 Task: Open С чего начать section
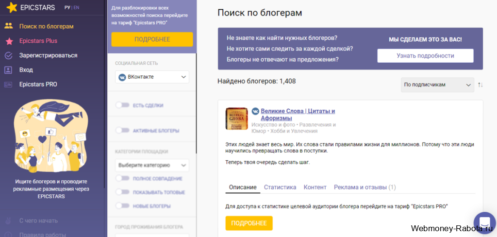pos(39,220)
